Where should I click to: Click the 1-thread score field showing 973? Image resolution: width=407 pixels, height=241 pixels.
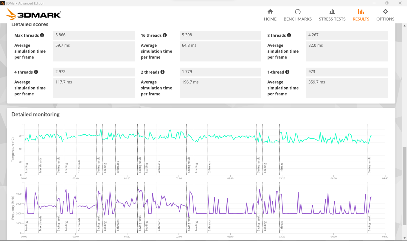pos(347,72)
